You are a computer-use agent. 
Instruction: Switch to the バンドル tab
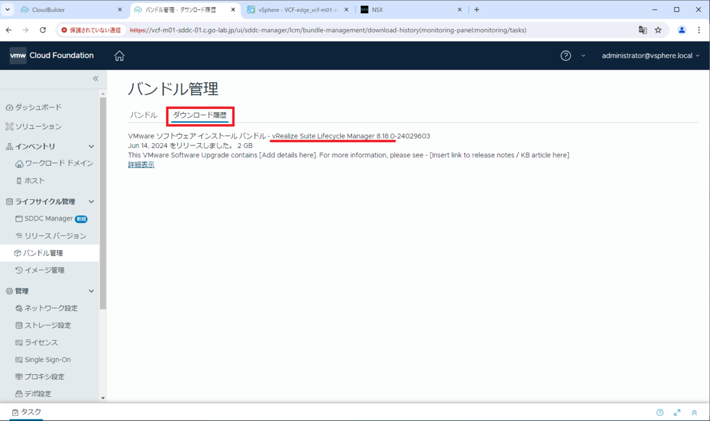coord(144,115)
